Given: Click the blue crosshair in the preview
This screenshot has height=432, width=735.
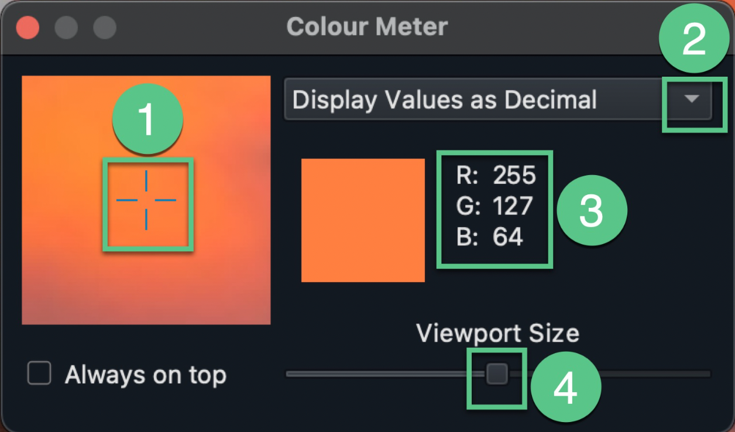Looking at the screenshot, I should tap(146, 200).
